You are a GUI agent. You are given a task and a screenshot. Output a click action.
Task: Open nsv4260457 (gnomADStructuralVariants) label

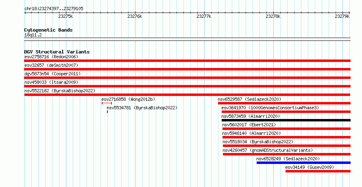tap(268, 150)
